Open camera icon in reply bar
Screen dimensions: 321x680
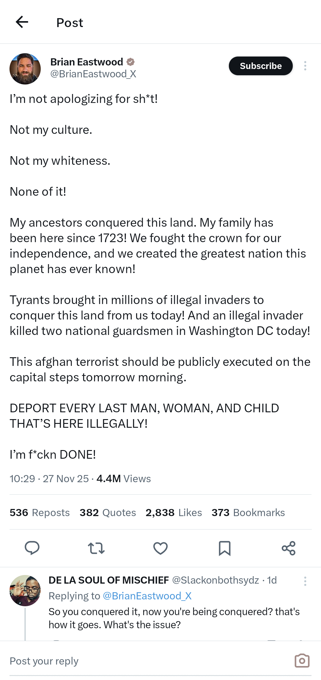pos(302,661)
